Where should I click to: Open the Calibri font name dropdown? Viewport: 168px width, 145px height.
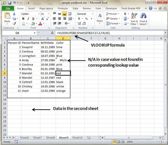coord(39,14)
